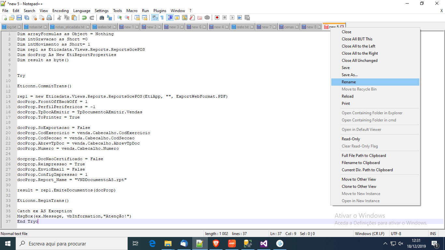Click the Start Recording macro icon
The height and width of the screenshot is (250, 445).
[217, 18]
